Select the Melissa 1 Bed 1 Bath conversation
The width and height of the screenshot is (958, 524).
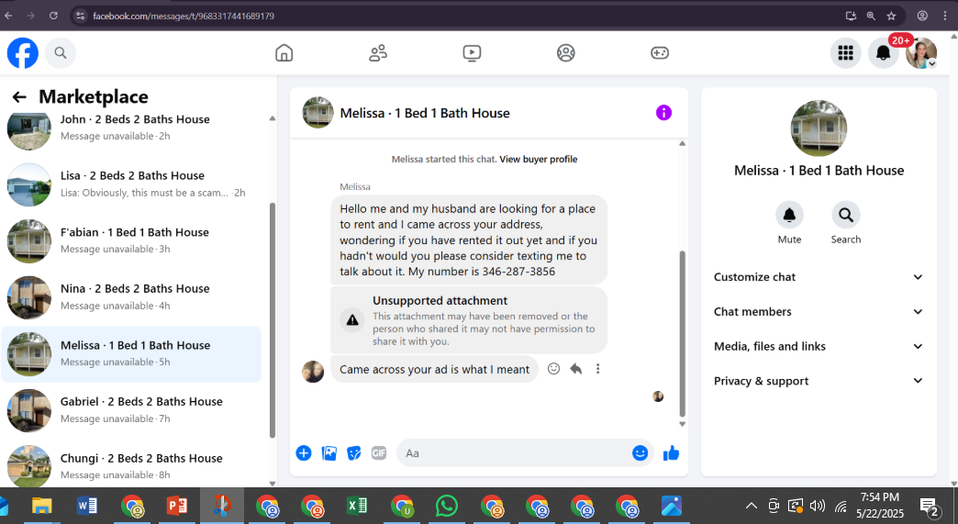(131, 353)
